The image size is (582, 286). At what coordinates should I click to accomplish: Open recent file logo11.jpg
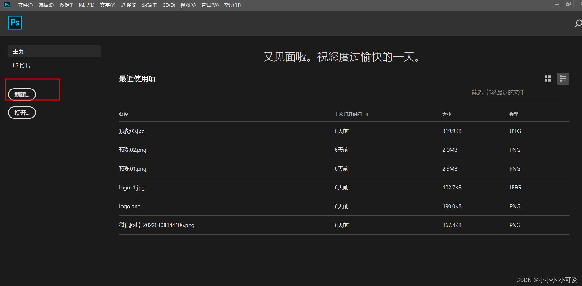coord(132,188)
